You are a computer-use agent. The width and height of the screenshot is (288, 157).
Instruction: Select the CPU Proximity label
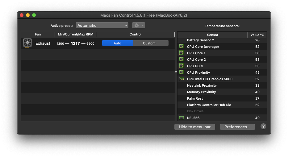pyautogui.click(x=198, y=72)
